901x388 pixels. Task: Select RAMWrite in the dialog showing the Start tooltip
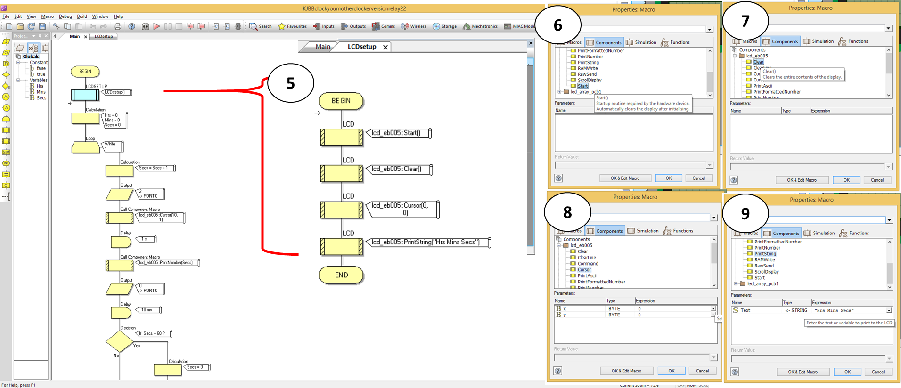point(588,68)
